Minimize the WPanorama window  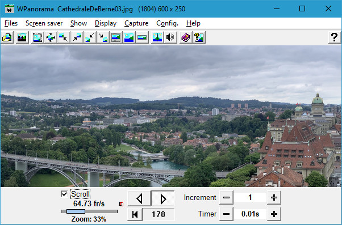coord(277,9)
